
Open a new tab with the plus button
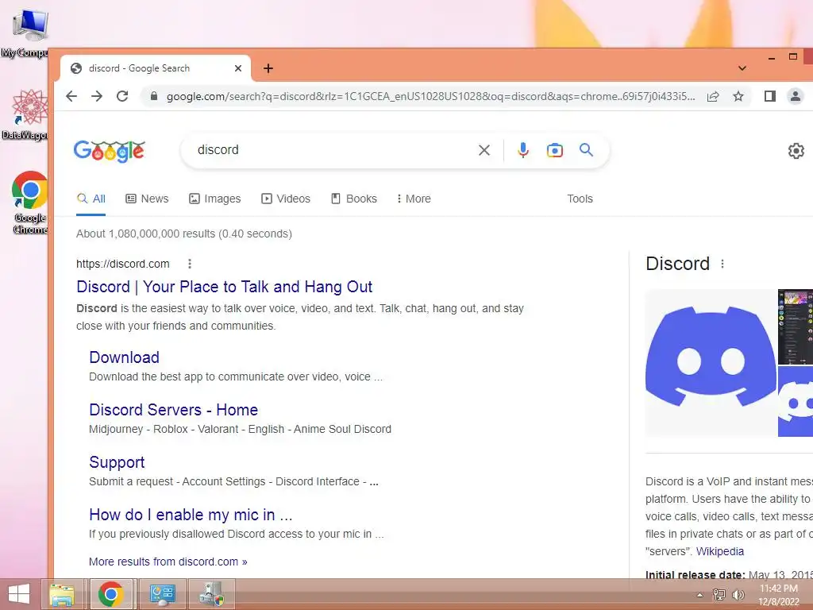[x=268, y=68]
